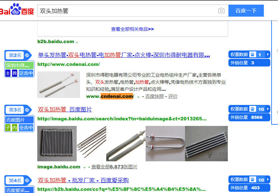
Task: Click the swirl icon beside 第4名
Action: (x=27, y=180)
